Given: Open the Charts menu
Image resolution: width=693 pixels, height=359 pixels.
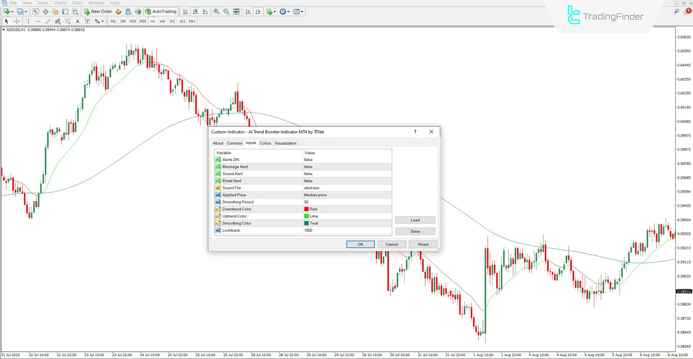Looking at the screenshot, I should [60, 3].
